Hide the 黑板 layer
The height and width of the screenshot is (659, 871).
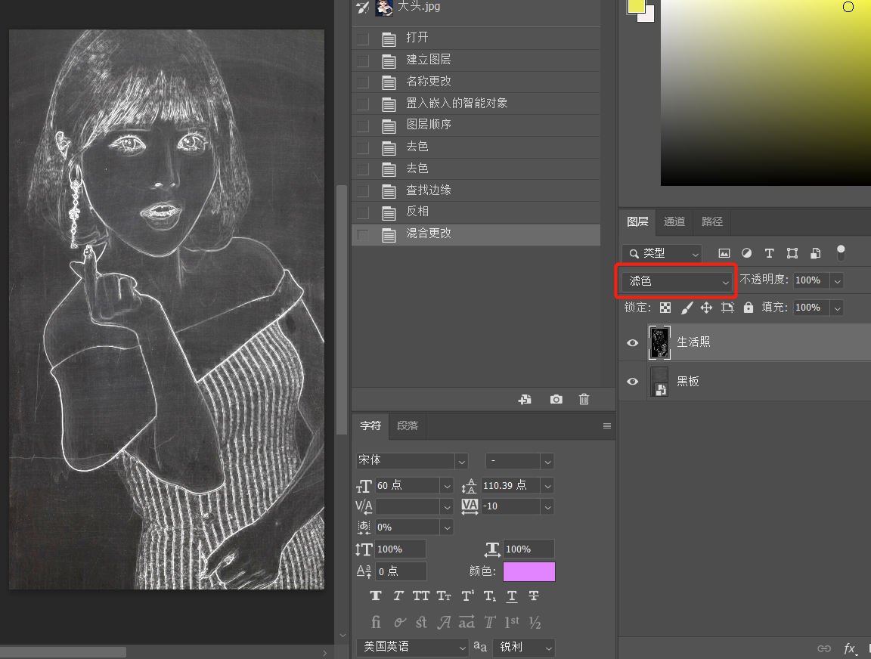pos(633,382)
